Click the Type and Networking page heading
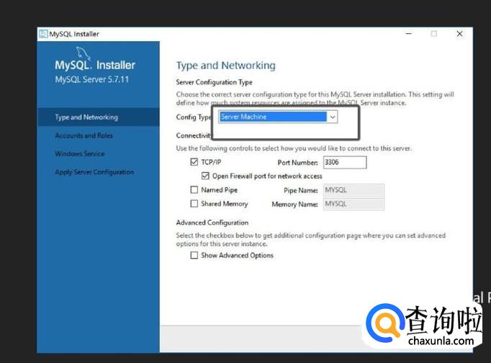This screenshot has height=363, width=491. point(226,66)
